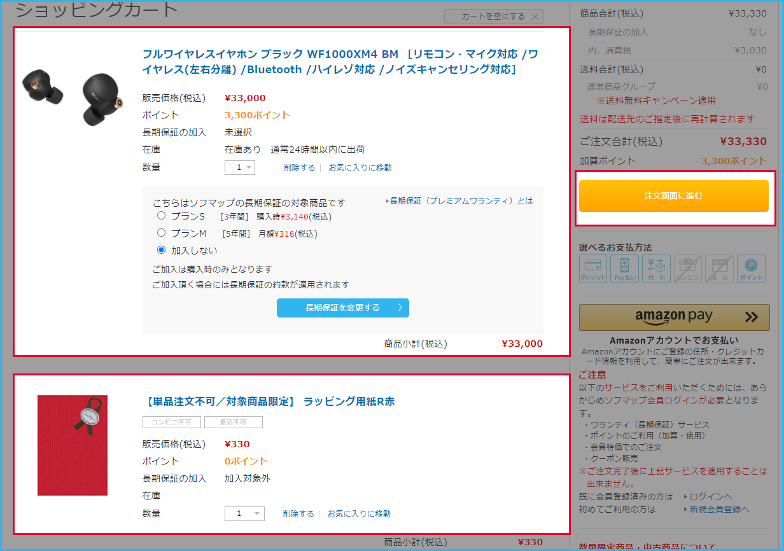Click the 0ポイント value for wrapping paper
784x551 pixels.
pos(246,461)
